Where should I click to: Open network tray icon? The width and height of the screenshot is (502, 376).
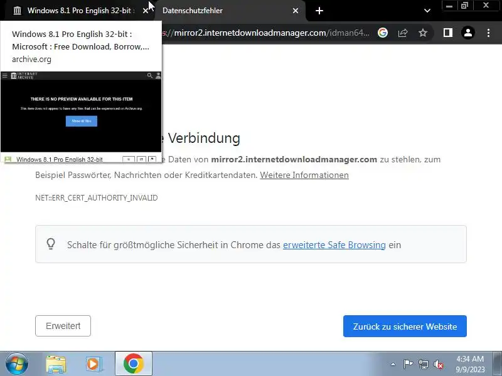tap(423, 364)
